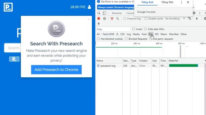Sort by the Size column header

click(x=155, y=61)
